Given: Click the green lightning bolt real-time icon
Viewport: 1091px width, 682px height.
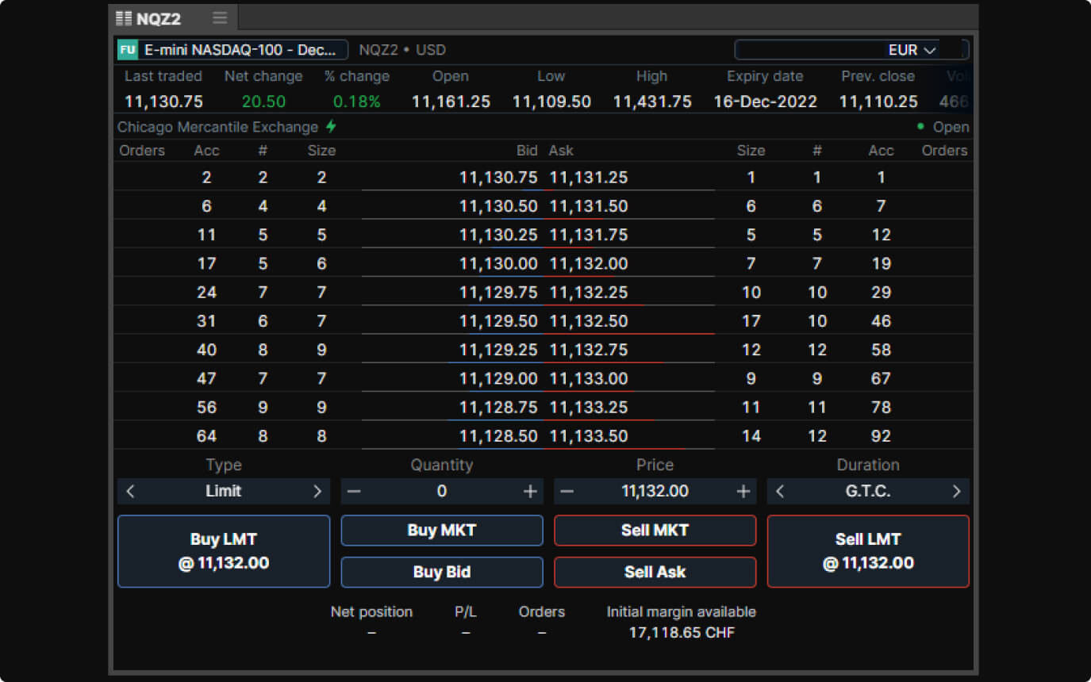Looking at the screenshot, I should click(331, 127).
